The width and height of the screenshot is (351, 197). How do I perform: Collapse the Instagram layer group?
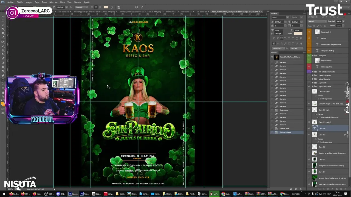coord(313,56)
